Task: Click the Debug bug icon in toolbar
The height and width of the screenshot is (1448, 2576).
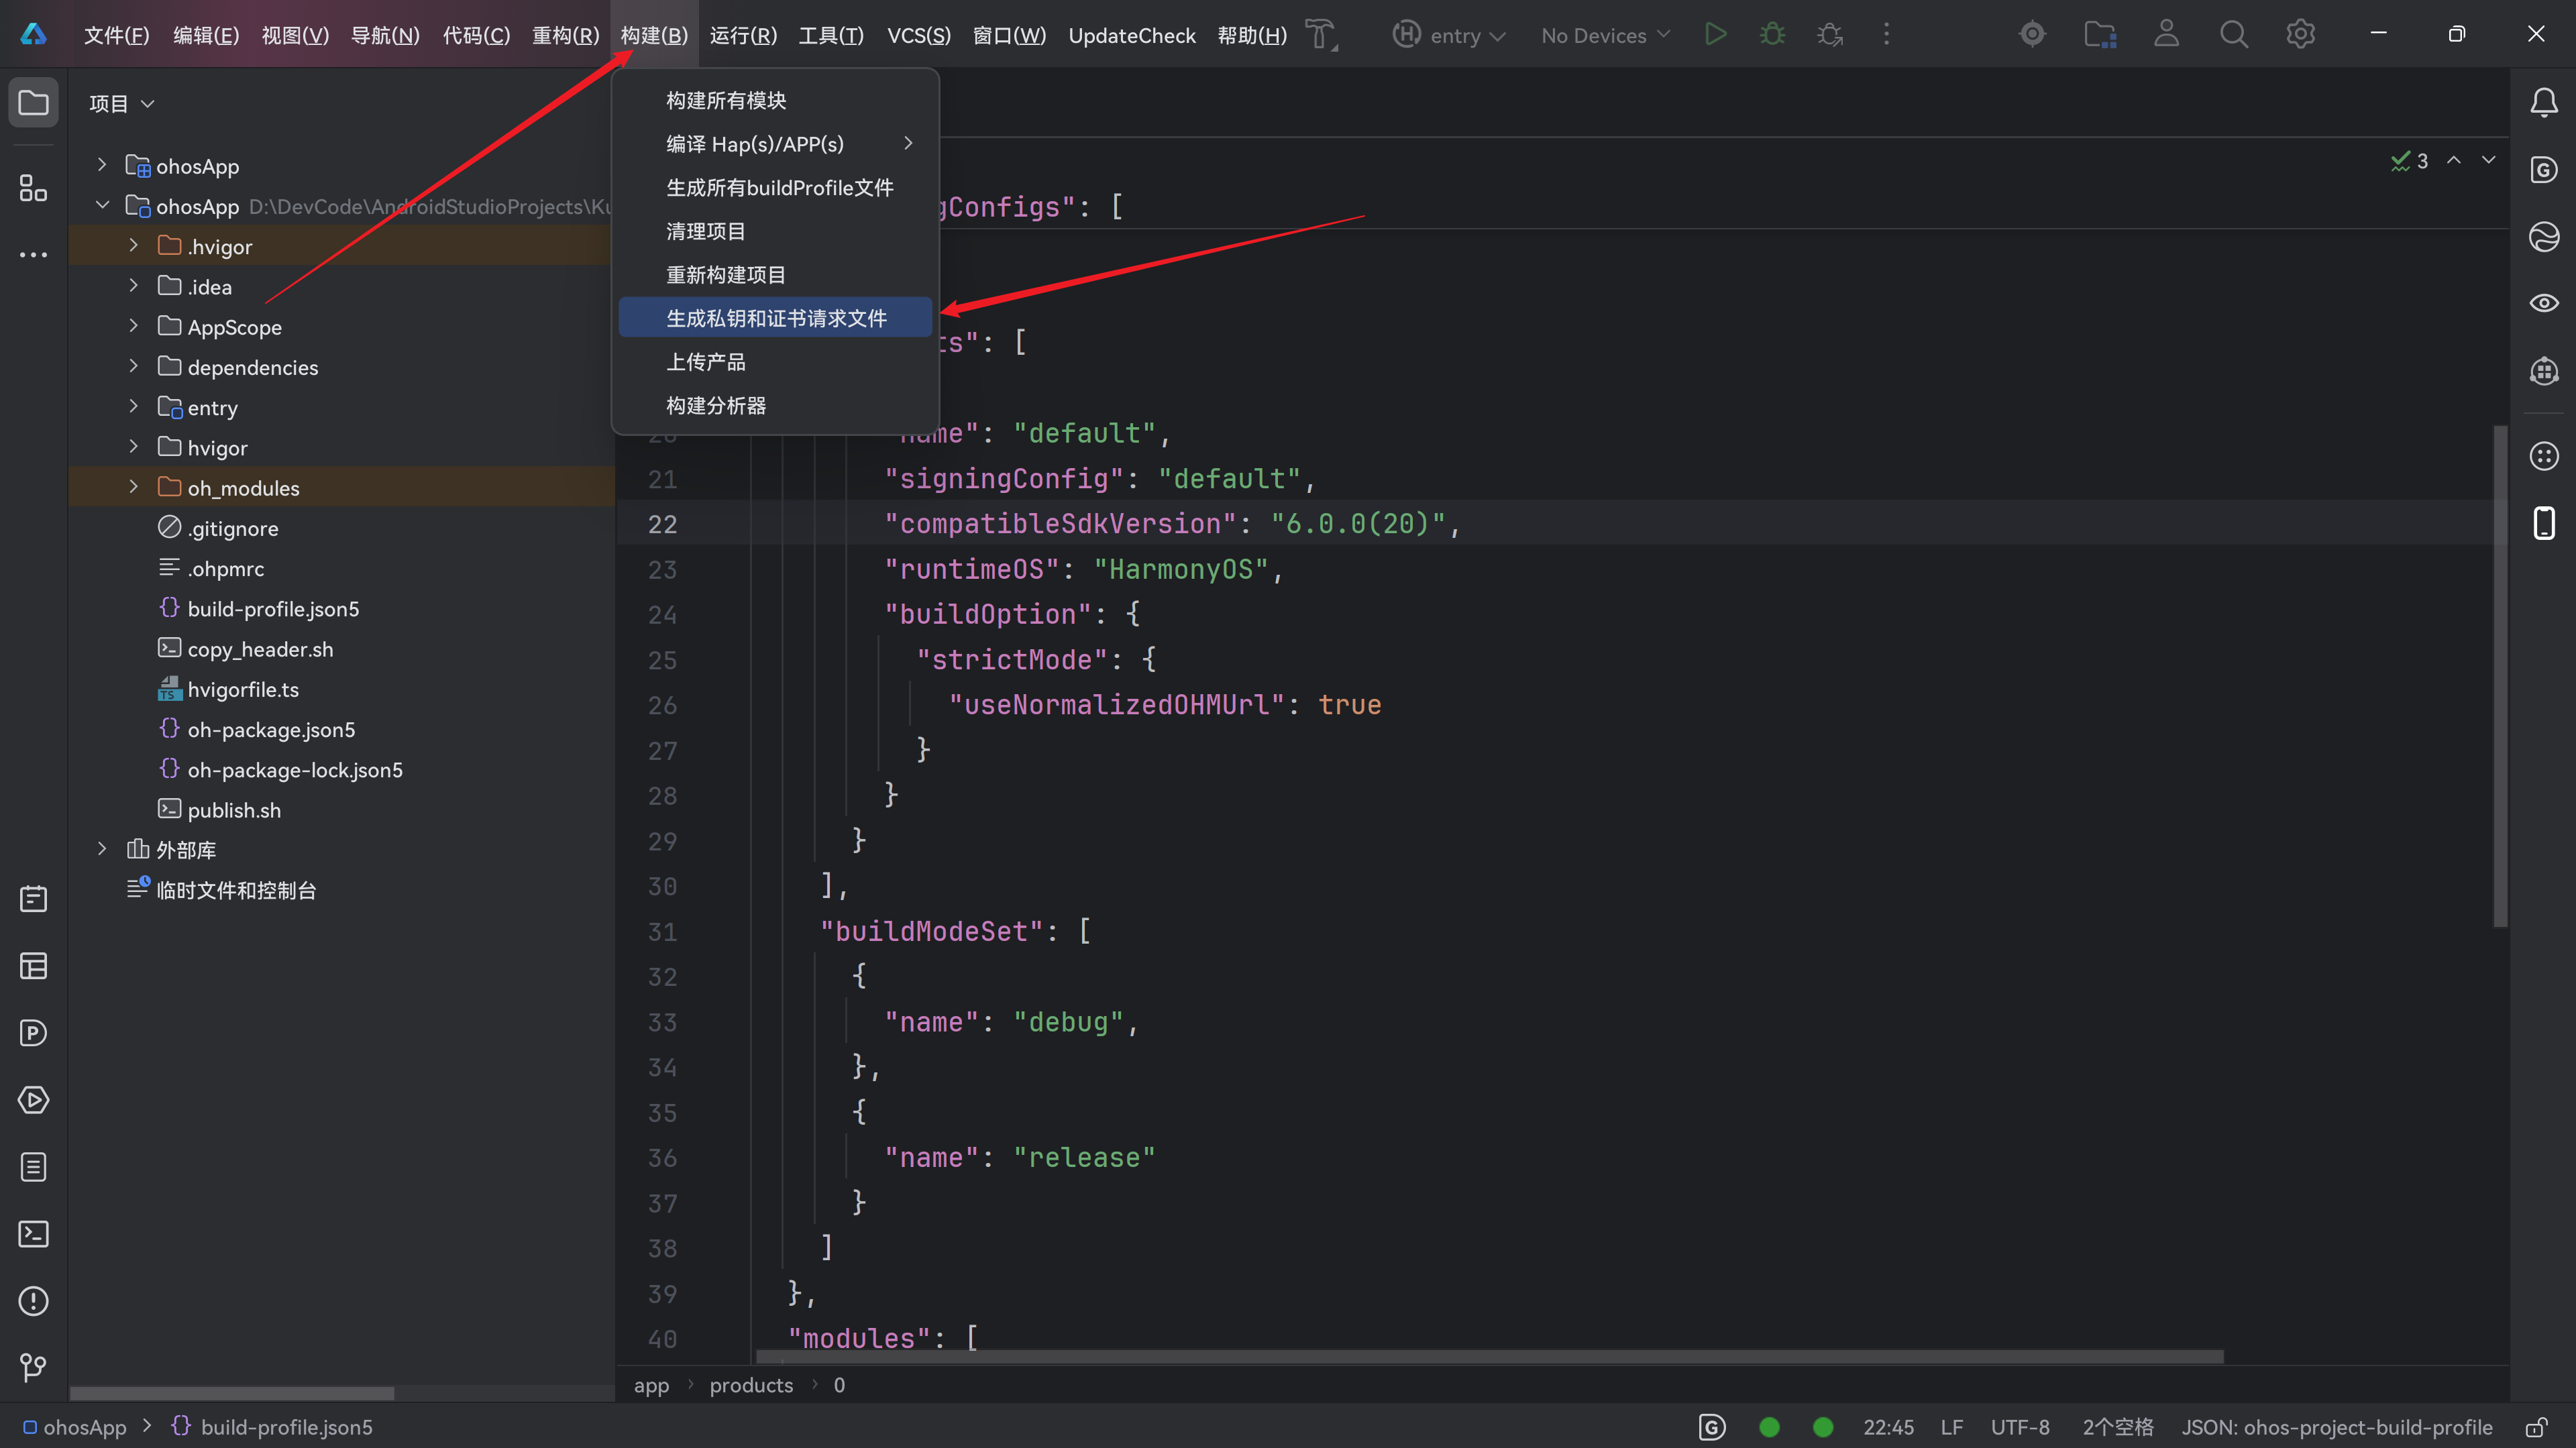Action: tap(1772, 35)
